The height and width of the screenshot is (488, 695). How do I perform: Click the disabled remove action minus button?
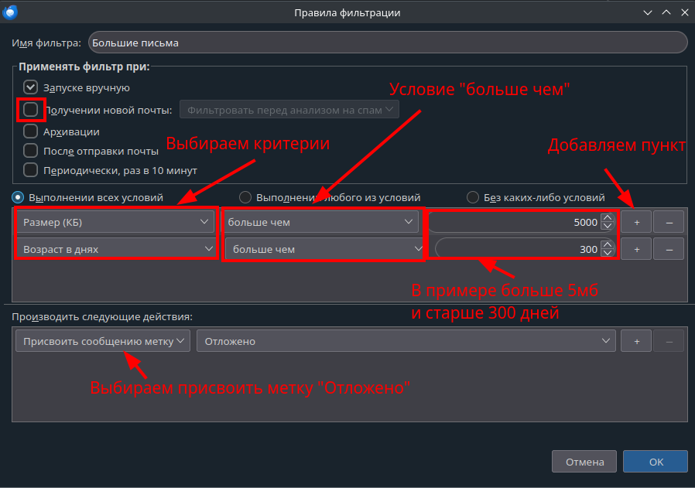[669, 340]
